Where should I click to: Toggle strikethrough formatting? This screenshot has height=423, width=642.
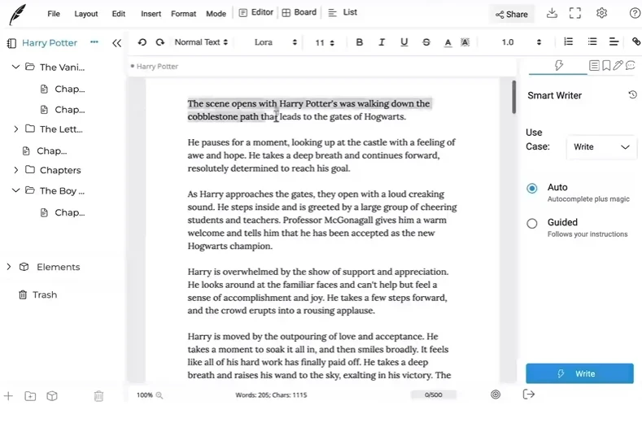click(x=426, y=42)
